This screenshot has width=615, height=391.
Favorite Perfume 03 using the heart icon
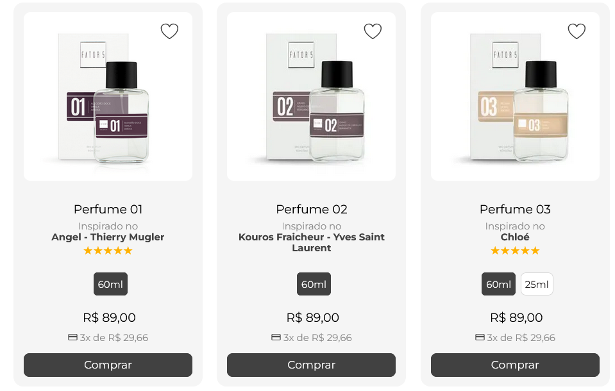pos(576,31)
